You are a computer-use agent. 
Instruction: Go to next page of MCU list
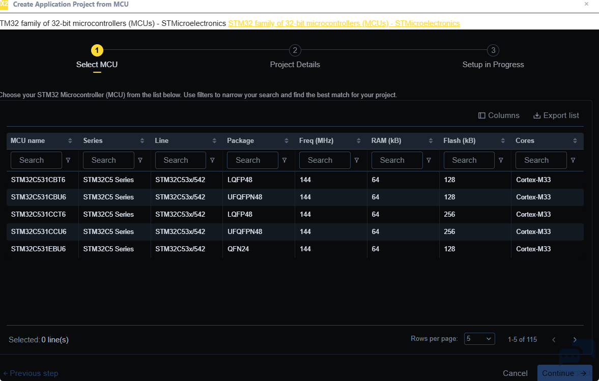click(x=575, y=340)
